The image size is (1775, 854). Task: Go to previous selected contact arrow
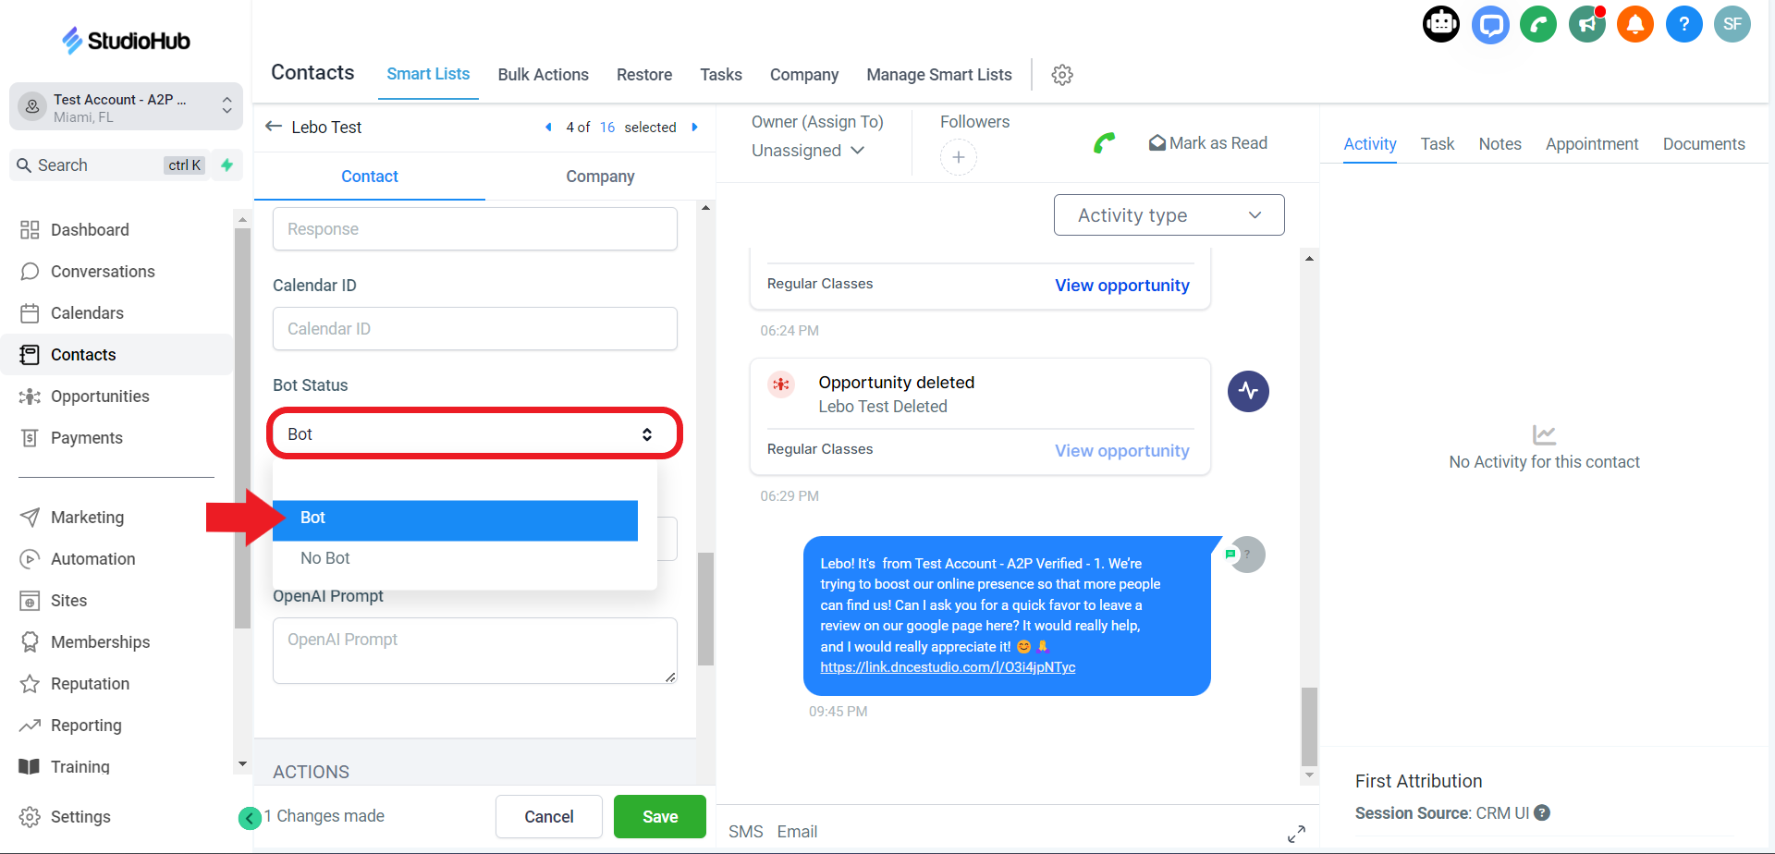click(x=548, y=128)
